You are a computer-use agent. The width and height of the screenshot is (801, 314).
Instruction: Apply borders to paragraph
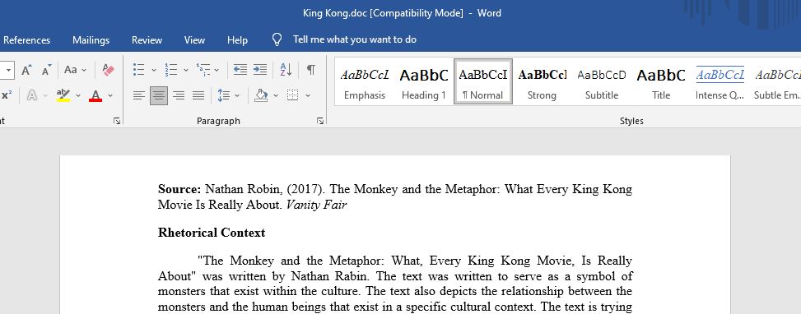point(293,95)
